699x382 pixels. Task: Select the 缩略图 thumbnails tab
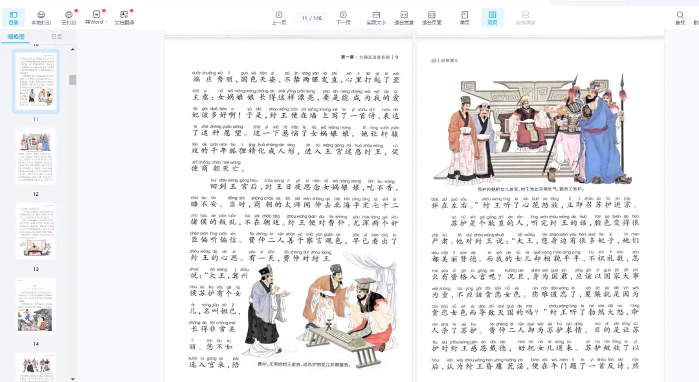point(16,36)
